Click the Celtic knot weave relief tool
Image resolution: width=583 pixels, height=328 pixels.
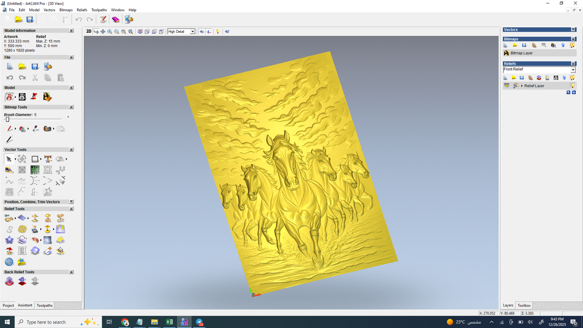[x=22, y=229]
